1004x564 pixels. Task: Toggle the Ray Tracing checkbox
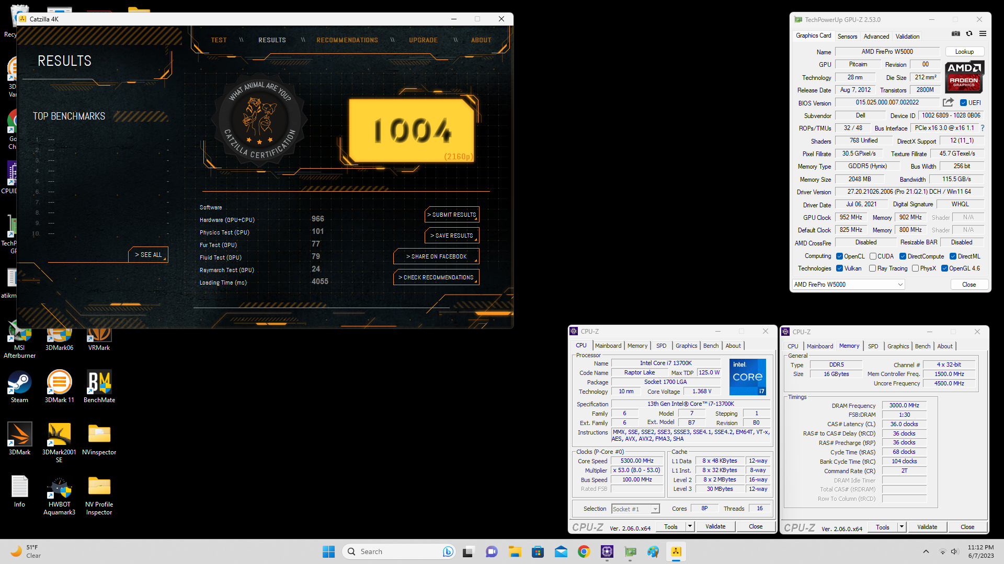(872, 268)
